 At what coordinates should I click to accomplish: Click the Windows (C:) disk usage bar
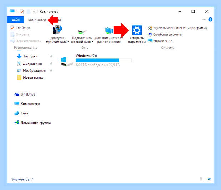click(x=104, y=60)
